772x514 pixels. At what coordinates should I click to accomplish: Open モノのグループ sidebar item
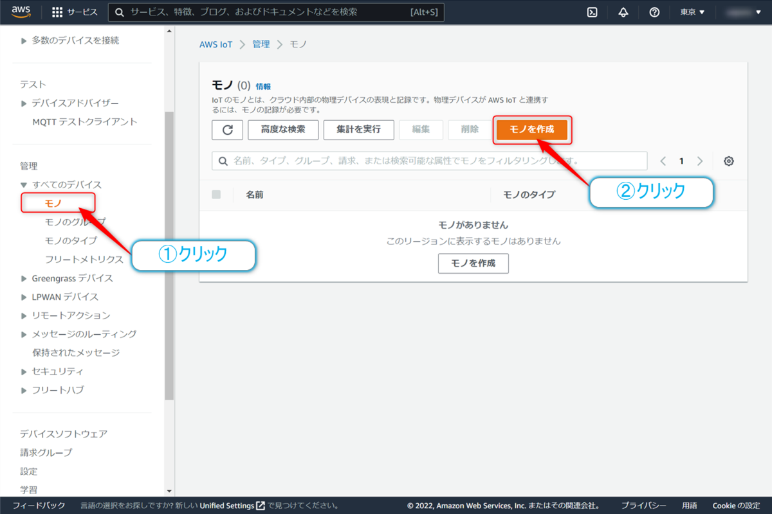click(75, 222)
